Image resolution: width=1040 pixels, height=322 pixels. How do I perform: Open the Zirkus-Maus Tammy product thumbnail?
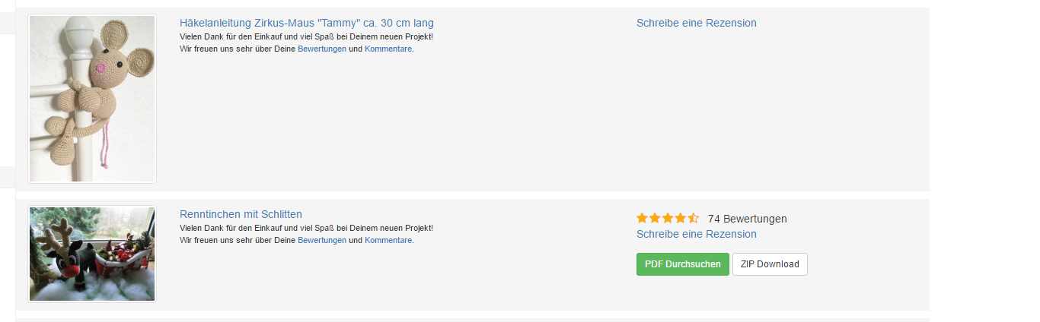(x=92, y=99)
